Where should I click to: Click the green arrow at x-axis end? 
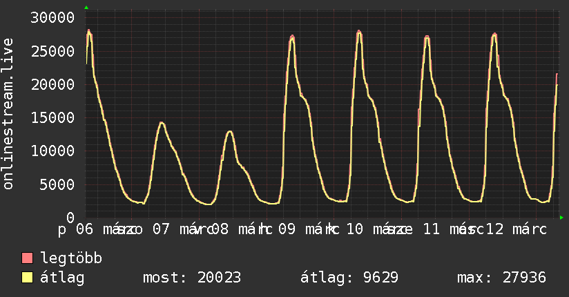pyautogui.click(x=561, y=218)
